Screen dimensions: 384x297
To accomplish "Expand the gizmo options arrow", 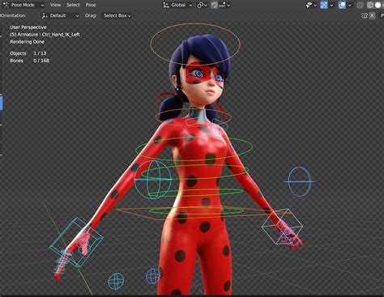I will click(331, 5).
